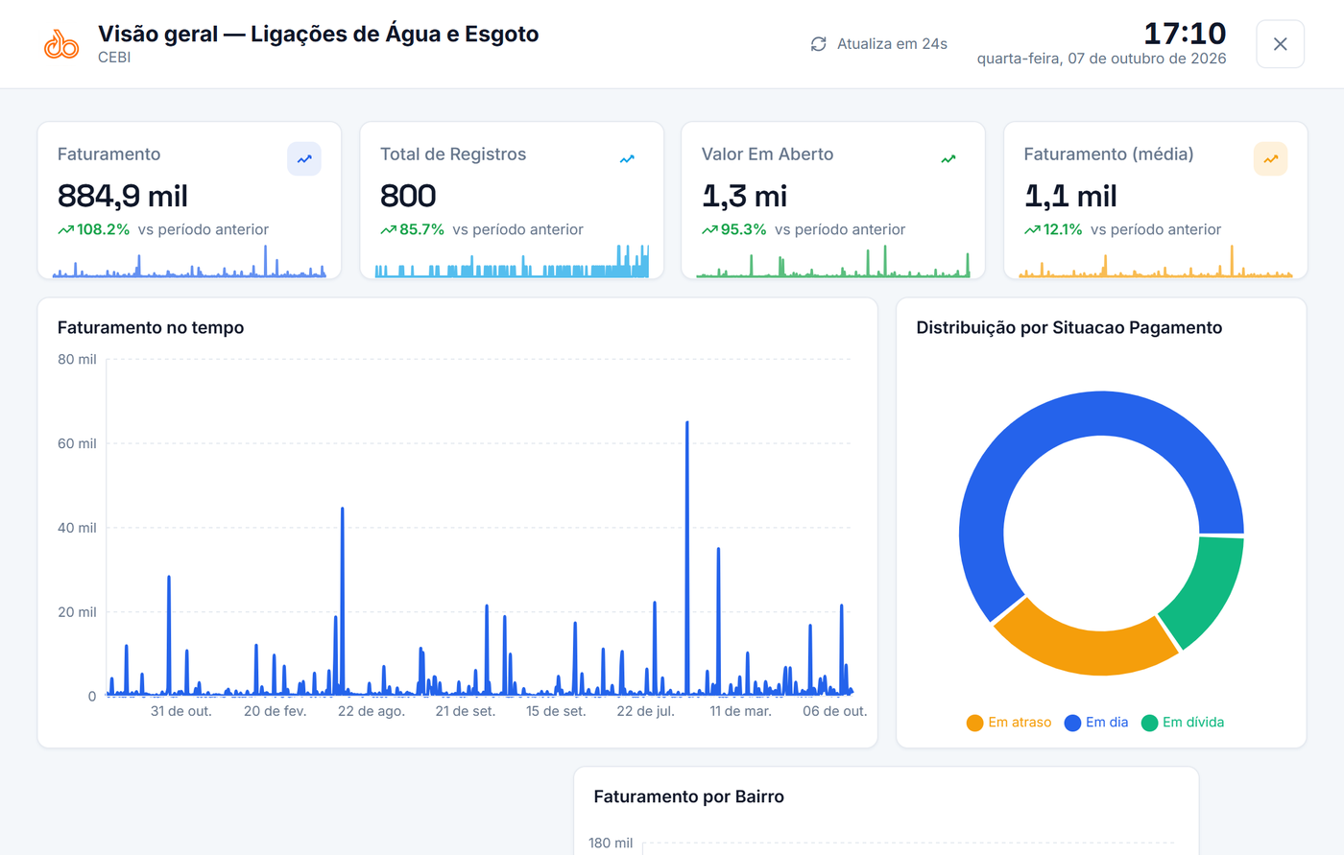The image size is (1344, 855).
Task: Click the date quarta-feira, 07 de outubro de 2026
Action: coord(1102,59)
